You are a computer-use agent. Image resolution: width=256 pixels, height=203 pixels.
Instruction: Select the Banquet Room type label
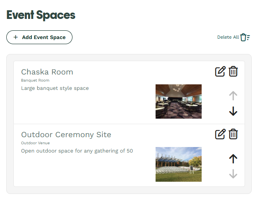click(x=35, y=80)
